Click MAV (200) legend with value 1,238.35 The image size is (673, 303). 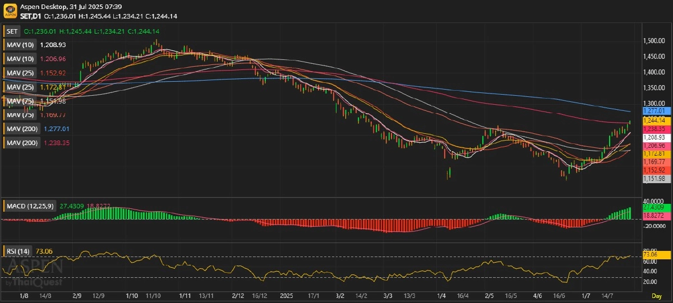22,143
